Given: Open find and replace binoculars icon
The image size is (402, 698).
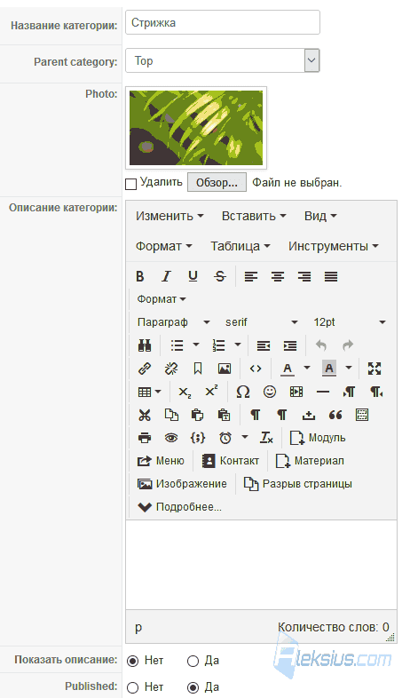Looking at the screenshot, I should 145,345.
